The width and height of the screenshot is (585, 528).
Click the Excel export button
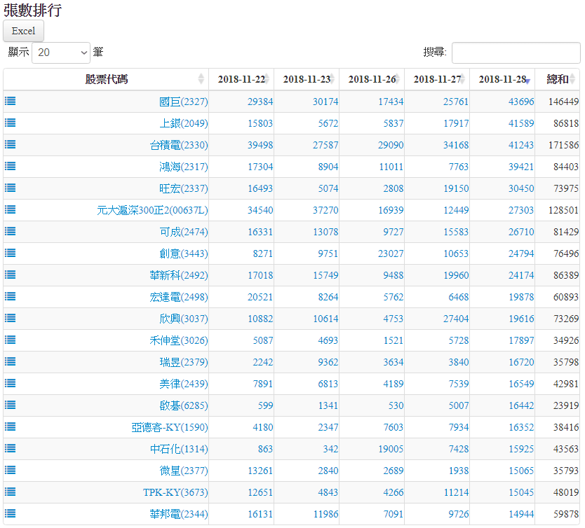click(24, 31)
